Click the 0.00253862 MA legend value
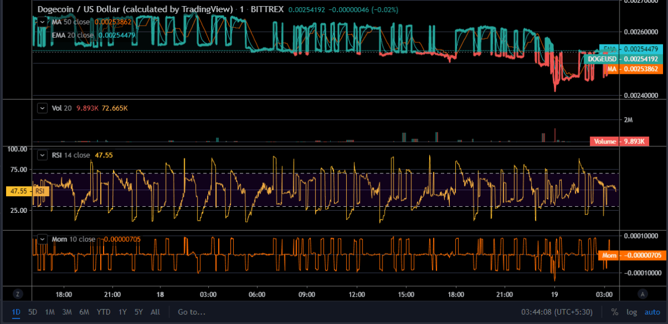The image size is (668, 324). pos(113,22)
